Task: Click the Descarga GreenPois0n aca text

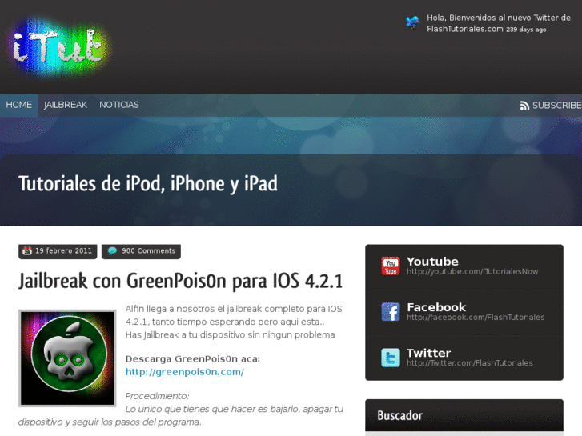Action: pos(193,359)
